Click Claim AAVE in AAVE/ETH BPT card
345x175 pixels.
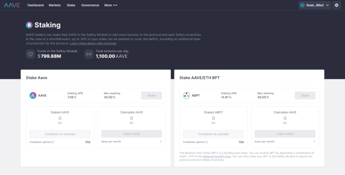285,134
